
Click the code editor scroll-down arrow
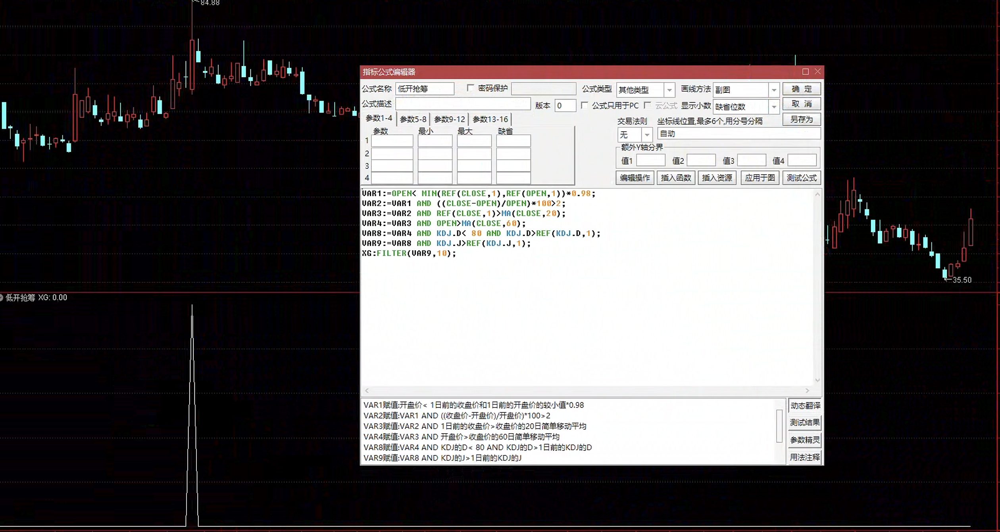817,380
